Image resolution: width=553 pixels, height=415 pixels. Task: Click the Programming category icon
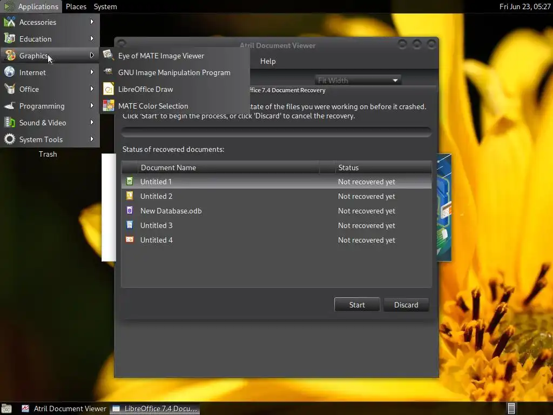coord(10,106)
